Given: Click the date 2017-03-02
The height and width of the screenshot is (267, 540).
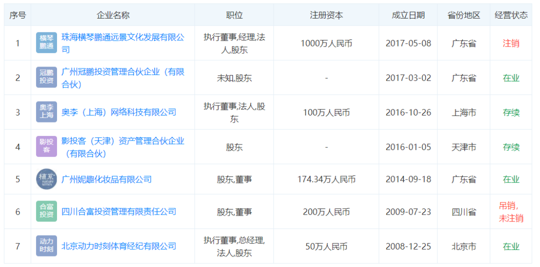Looking at the screenshot, I should tap(408, 78).
